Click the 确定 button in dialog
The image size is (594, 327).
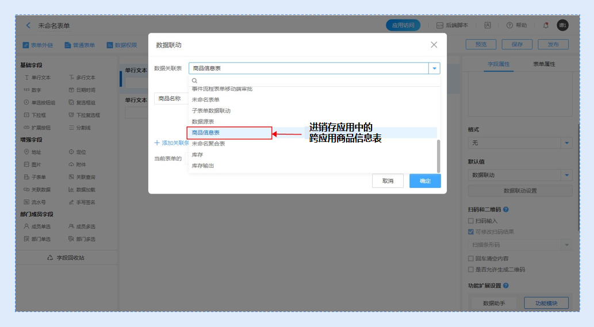(425, 181)
